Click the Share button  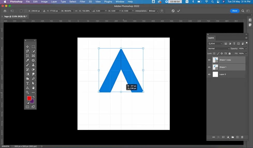coord(235,11)
